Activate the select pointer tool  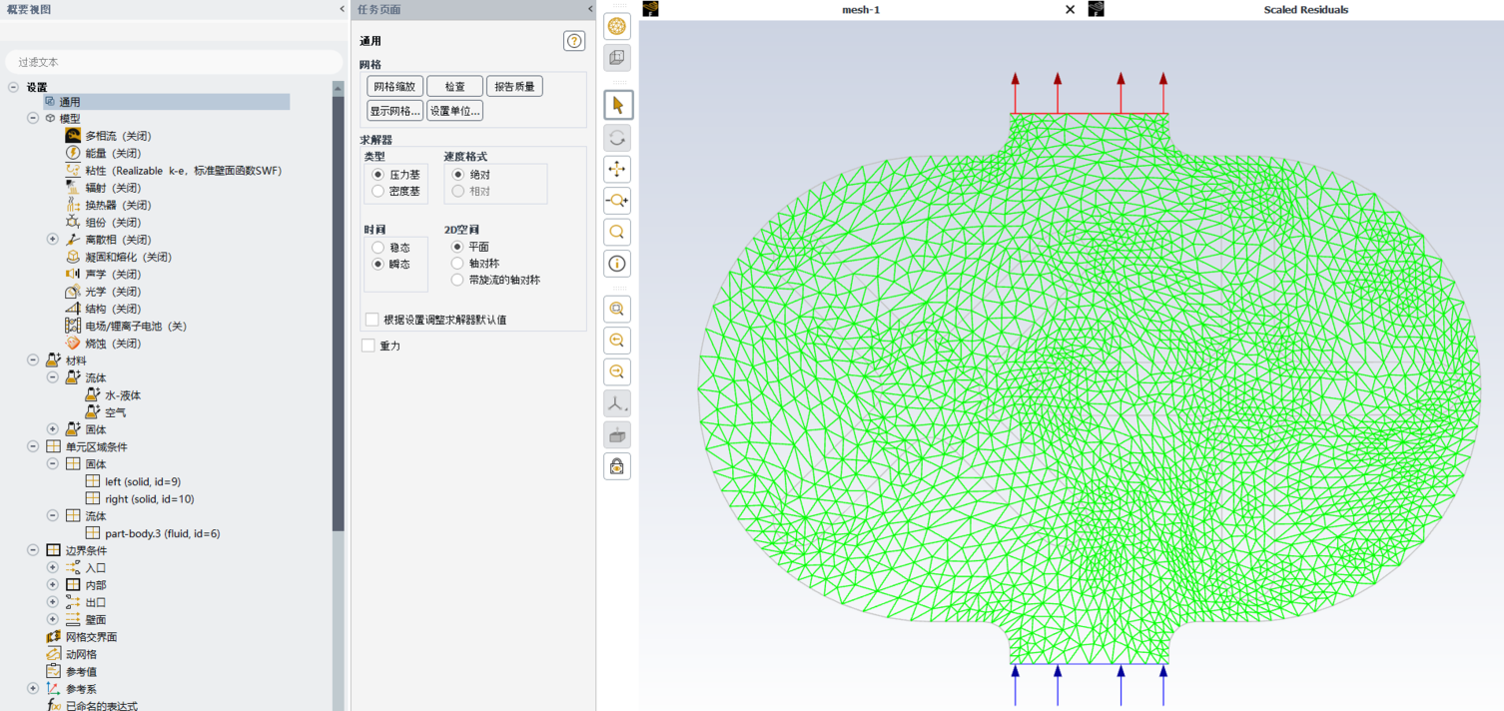617,105
